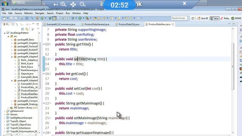
Task: Open the Navigate menu
Action: 40,13
